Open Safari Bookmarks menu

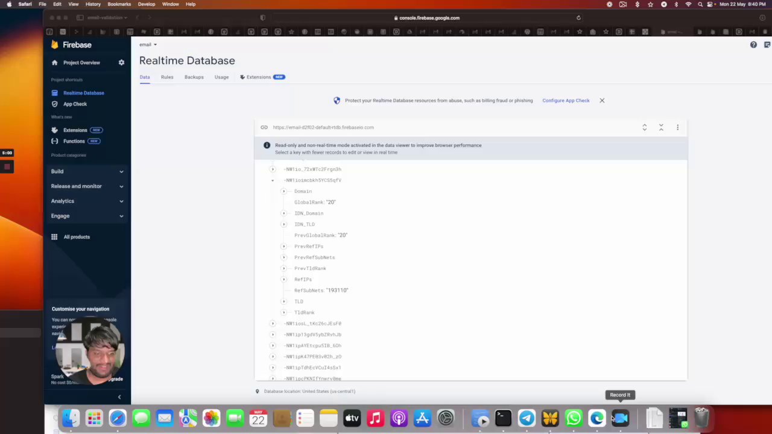pos(119,4)
